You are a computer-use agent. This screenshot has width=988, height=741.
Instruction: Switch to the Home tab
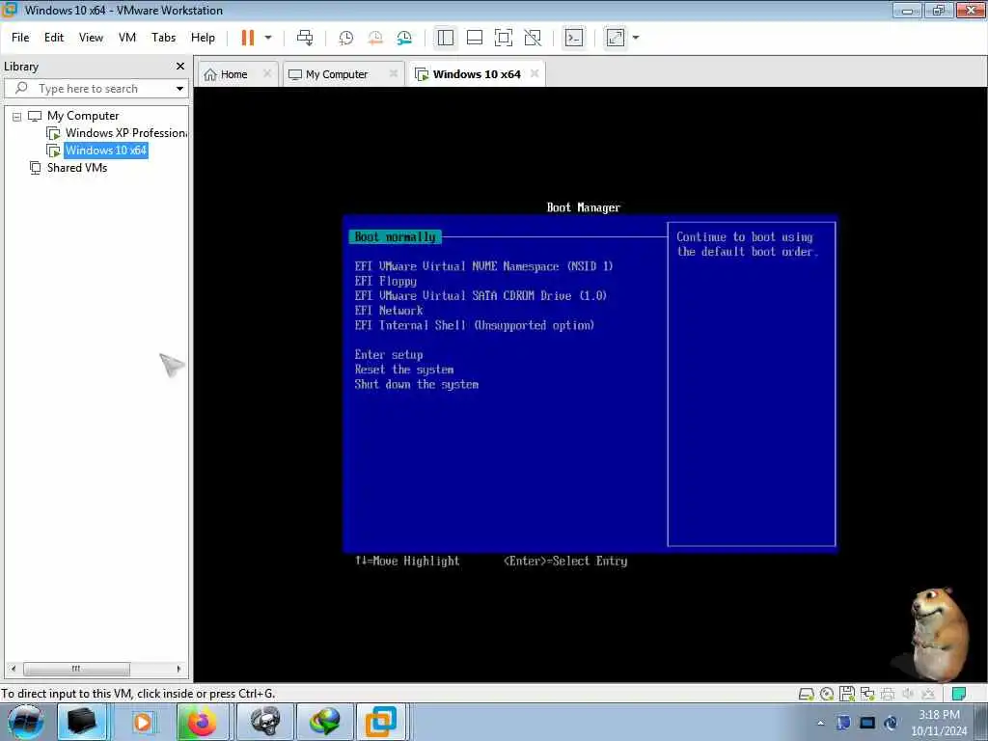tap(233, 74)
